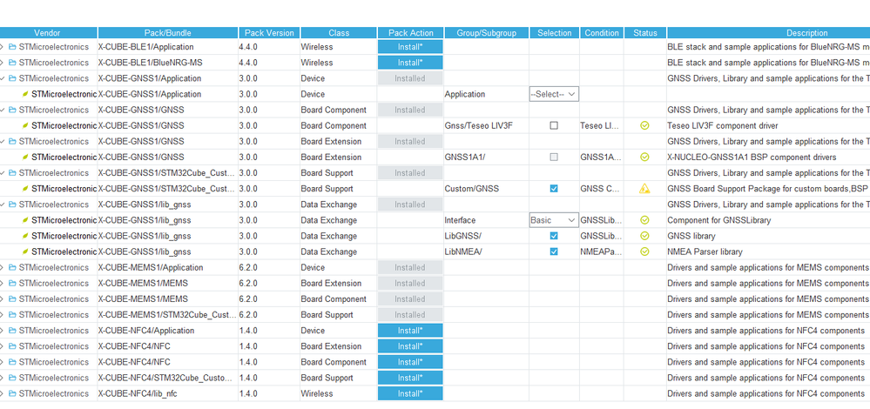Screen dimensions: 870x409
Task: Click folder icon of GNSS1/STM32Cube_Cust Board Support bundle
Action: coord(12,173)
